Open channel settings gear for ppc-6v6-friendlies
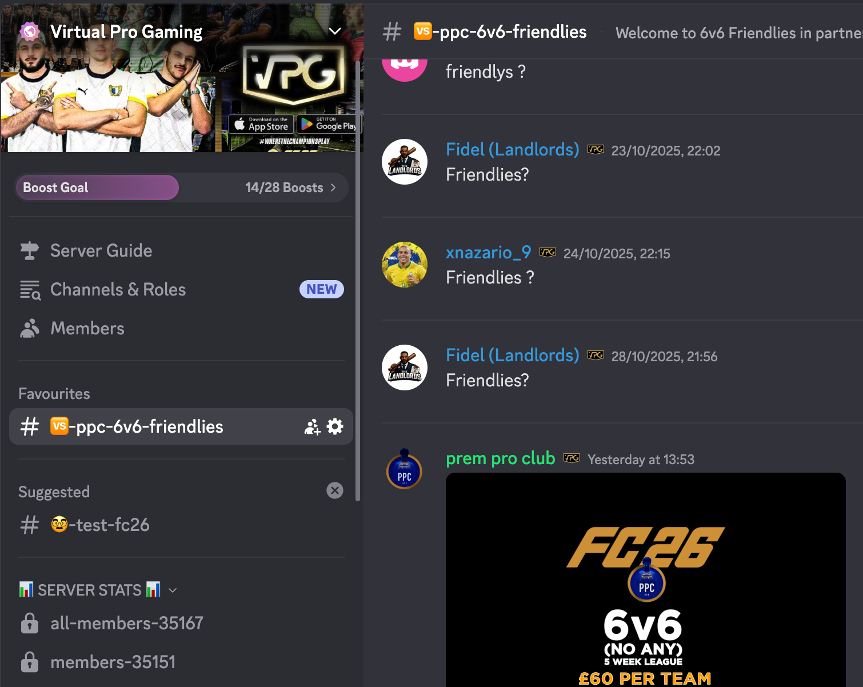863x687 pixels. pos(335,426)
